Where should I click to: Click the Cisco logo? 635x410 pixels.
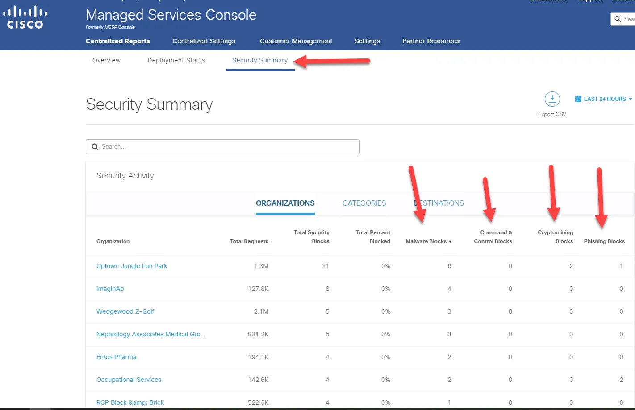pyautogui.click(x=25, y=17)
